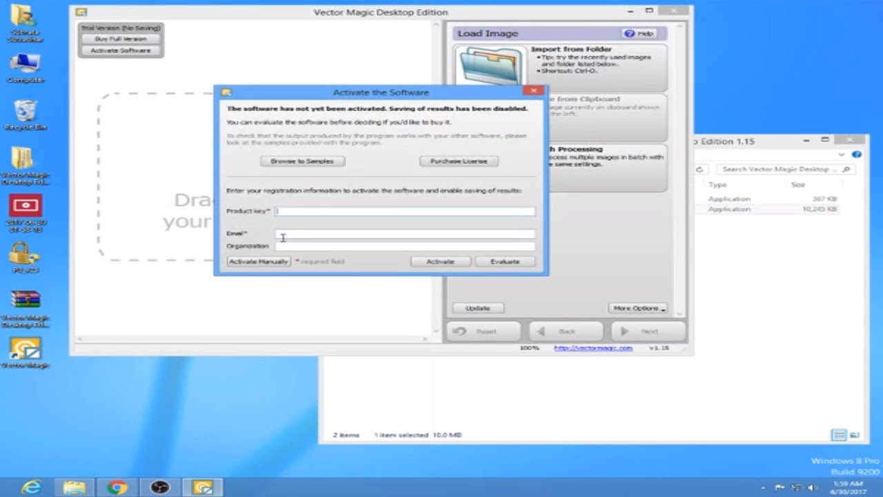Click the refresh icon in Explorer toolbar

coord(700,169)
